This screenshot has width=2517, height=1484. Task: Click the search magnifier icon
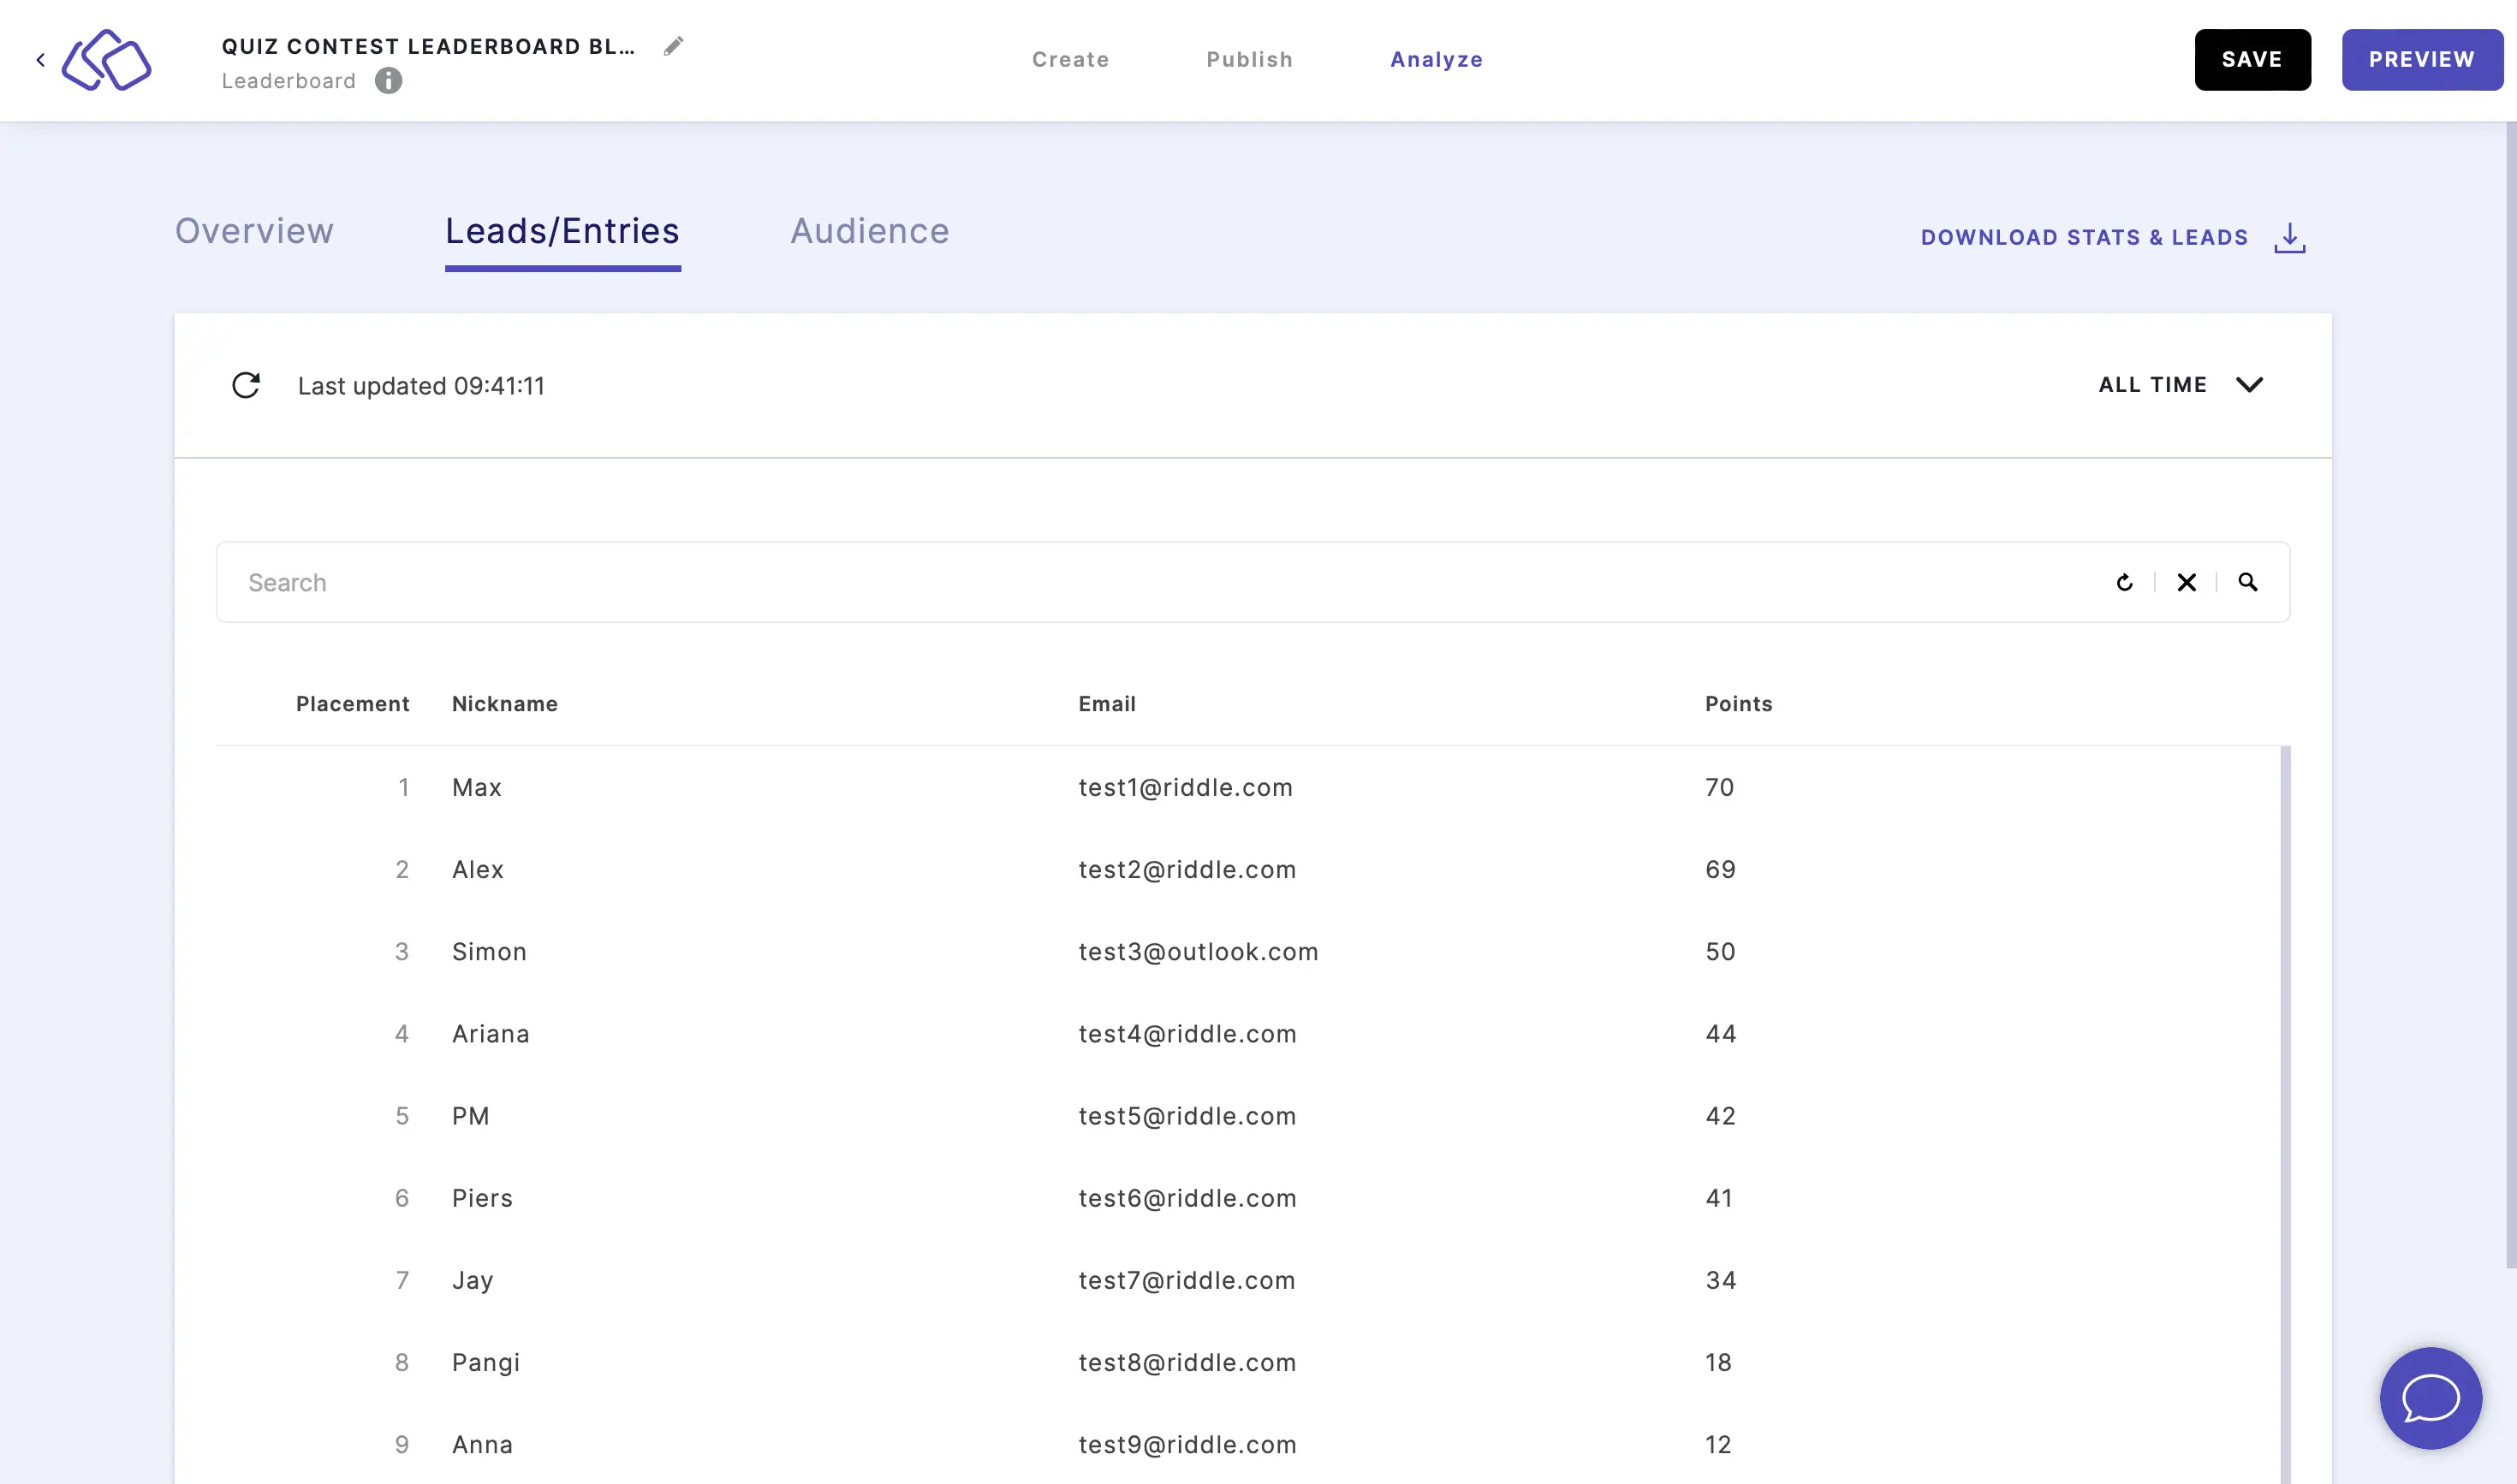point(2246,581)
